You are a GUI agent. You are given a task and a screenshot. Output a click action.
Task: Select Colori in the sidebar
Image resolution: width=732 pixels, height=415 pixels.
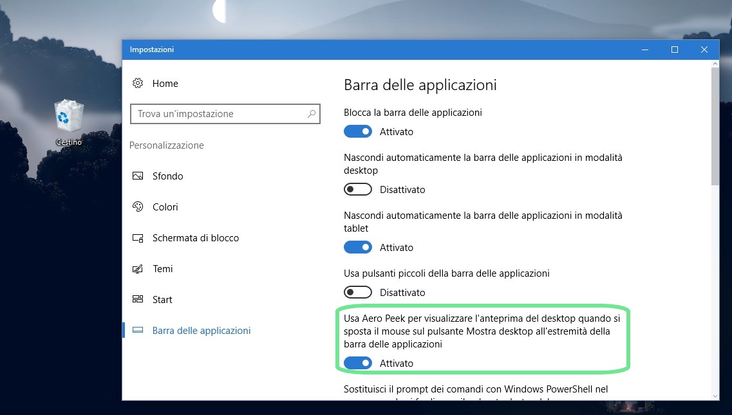click(165, 207)
